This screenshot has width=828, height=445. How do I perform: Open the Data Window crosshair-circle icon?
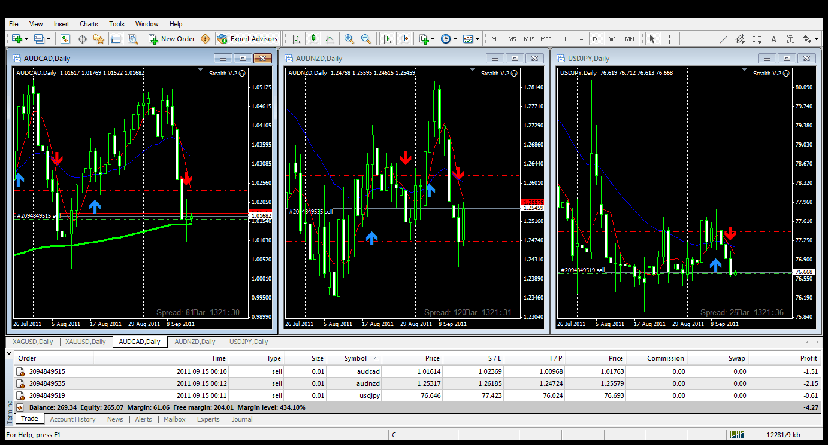coord(82,39)
